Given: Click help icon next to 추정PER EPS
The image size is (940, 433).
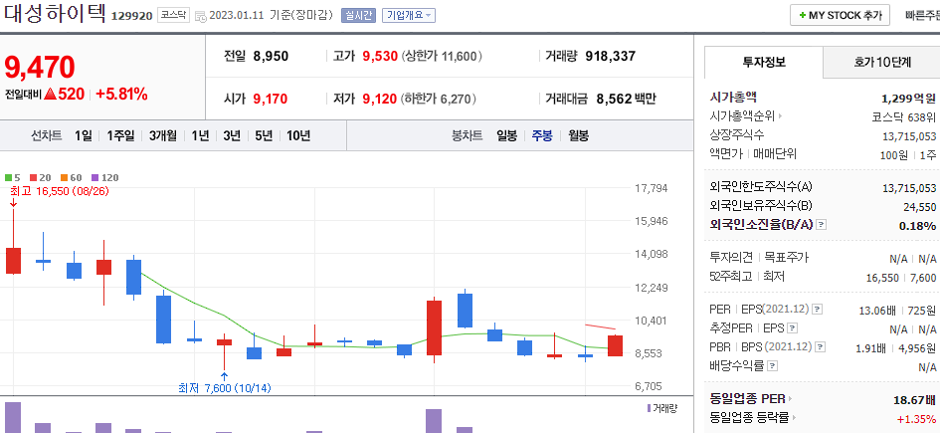Looking at the screenshot, I should coord(793,328).
